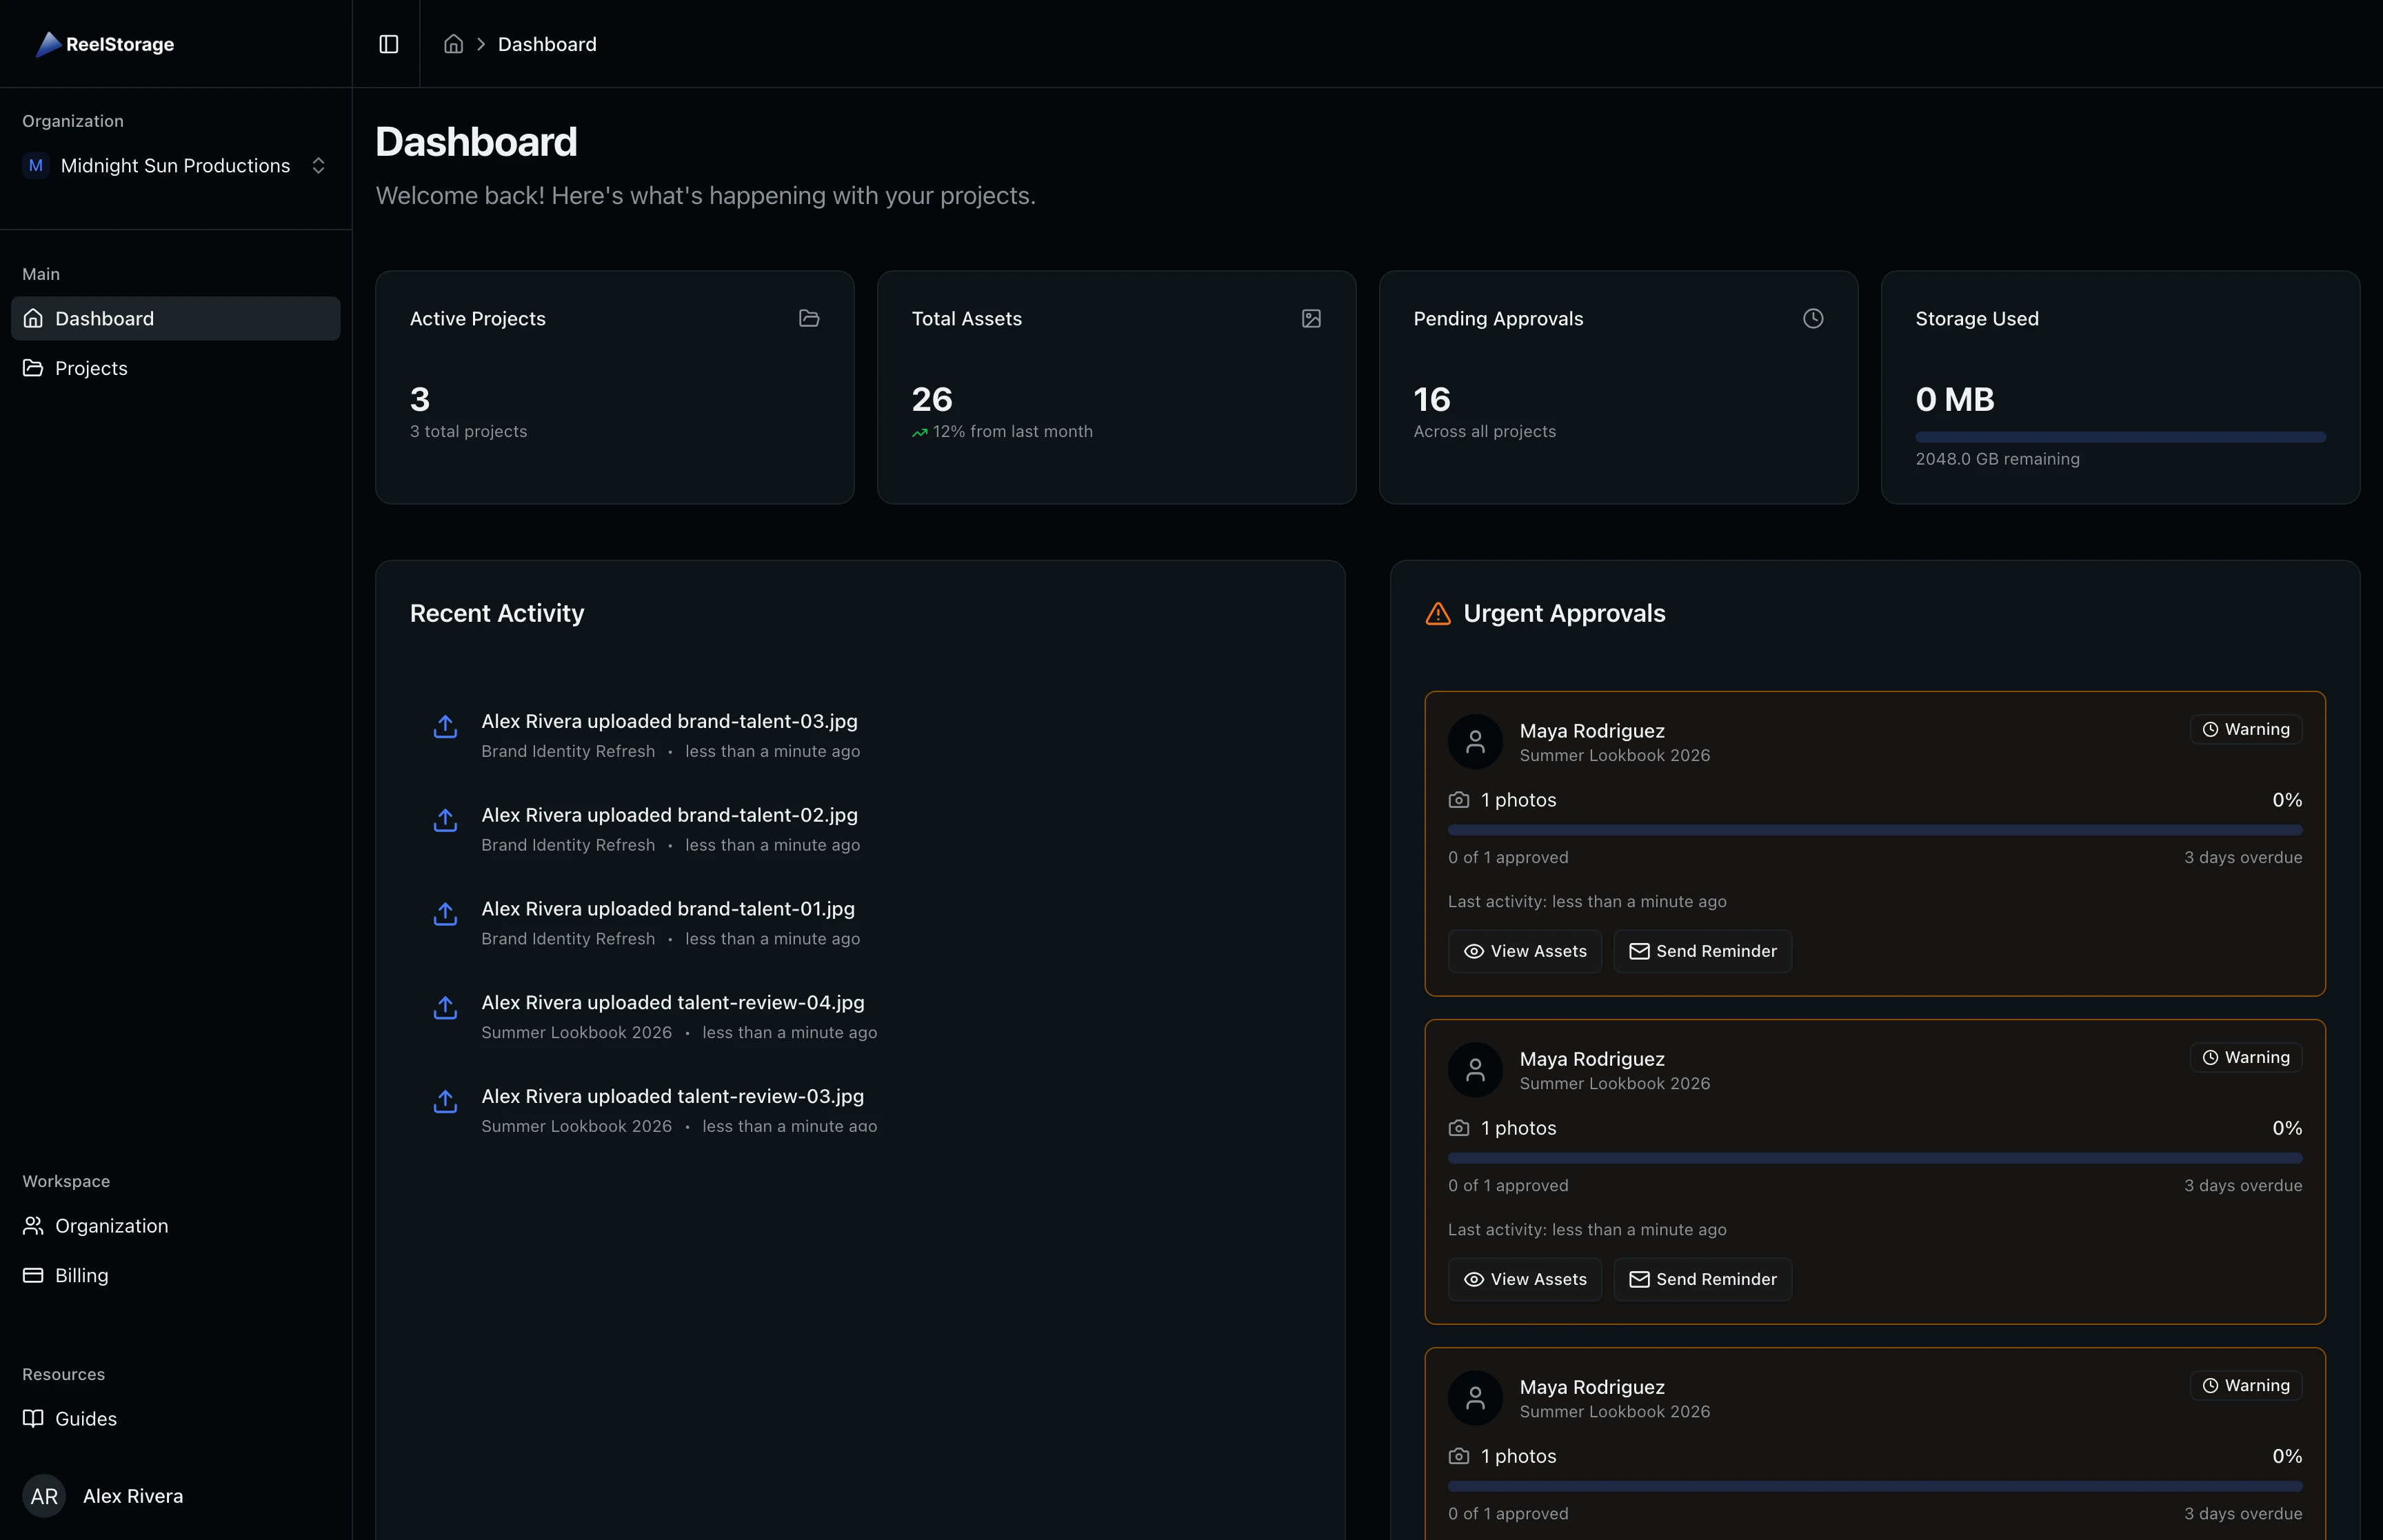Screen dimensions: 2383x1540
Task: Select the Projects folder icon in sidebar
Action: click(x=33, y=368)
